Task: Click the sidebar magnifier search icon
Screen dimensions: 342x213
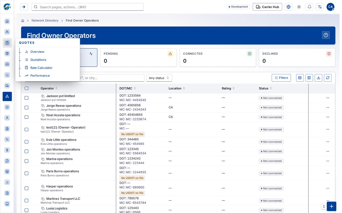Action: tap(7, 75)
